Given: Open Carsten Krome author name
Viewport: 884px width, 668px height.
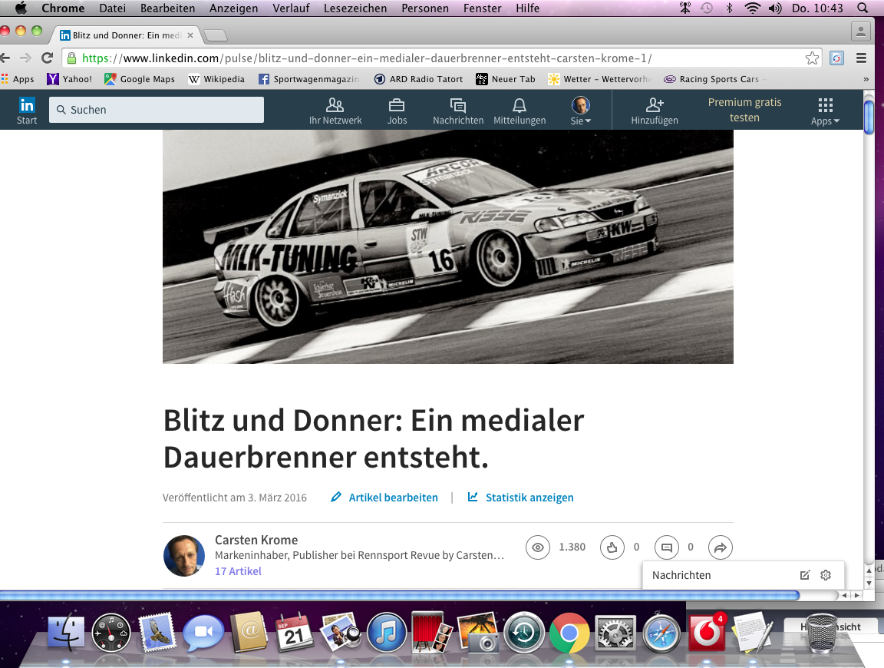Looking at the screenshot, I should (x=256, y=540).
